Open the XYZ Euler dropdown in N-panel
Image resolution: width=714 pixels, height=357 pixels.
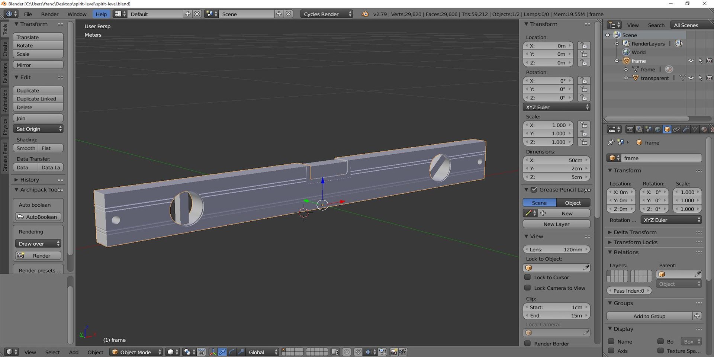556,107
